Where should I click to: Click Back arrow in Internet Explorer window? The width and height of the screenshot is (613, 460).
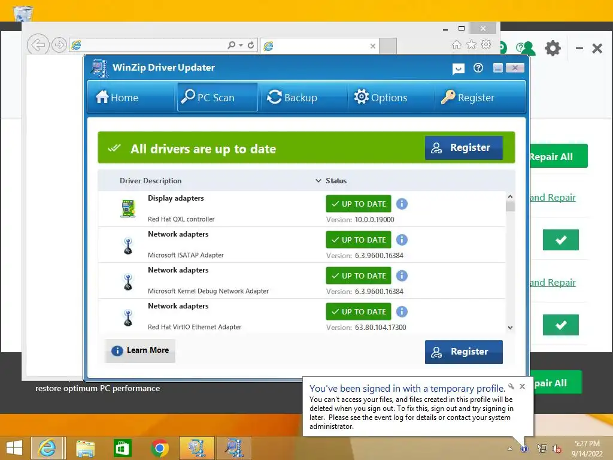click(x=38, y=45)
